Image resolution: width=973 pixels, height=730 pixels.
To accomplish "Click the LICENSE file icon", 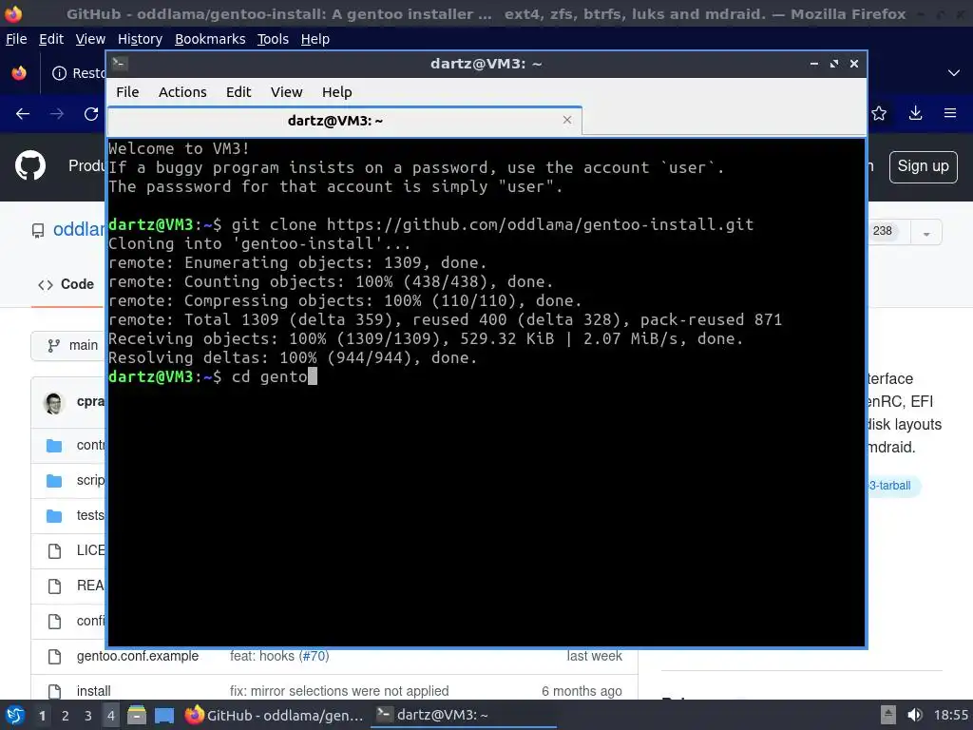I will [54, 550].
